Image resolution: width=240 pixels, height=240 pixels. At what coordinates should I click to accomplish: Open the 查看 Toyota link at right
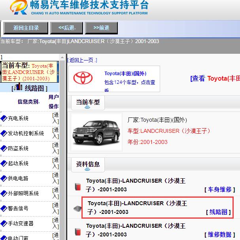pos(215,78)
